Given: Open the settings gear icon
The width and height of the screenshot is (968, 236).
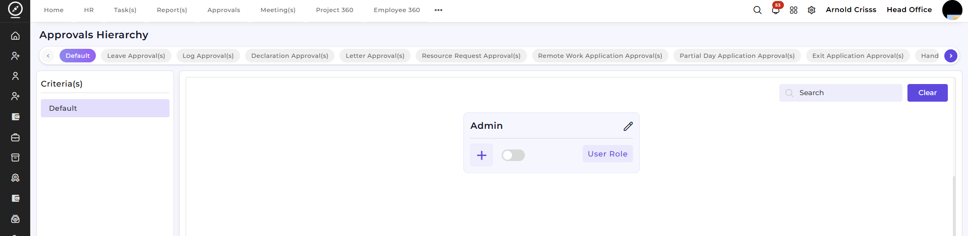Looking at the screenshot, I should [812, 10].
